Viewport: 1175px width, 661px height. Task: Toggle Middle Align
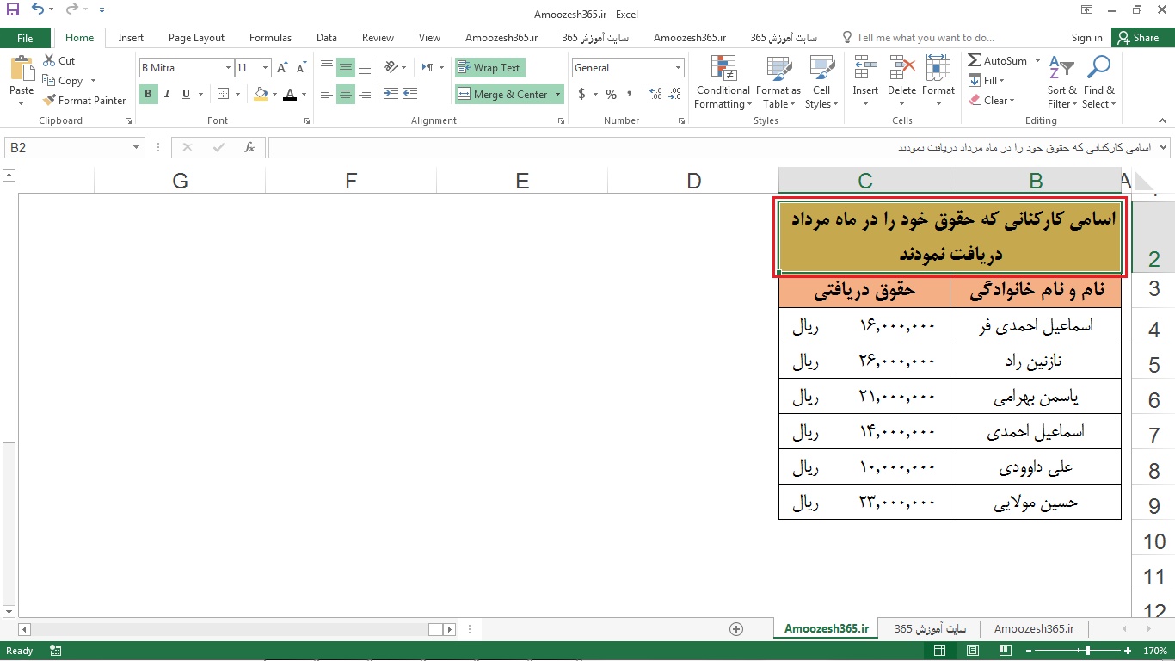pos(346,68)
